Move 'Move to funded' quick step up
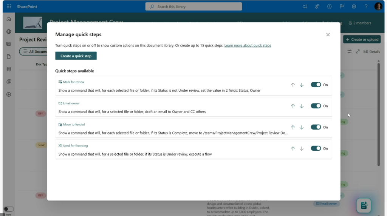 pyautogui.click(x=293, y=127)
